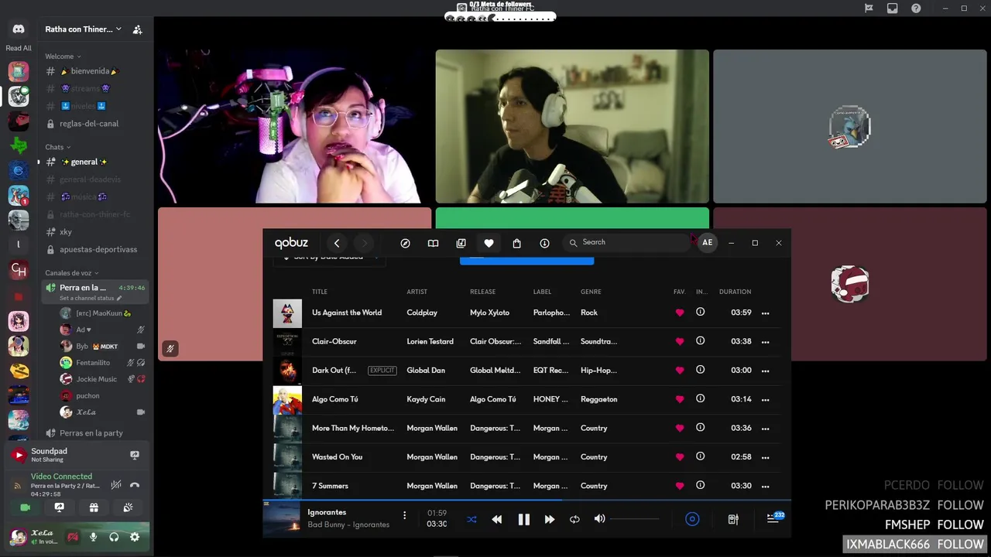The image size is (991, 557).
Task: Toggle favorite on Wasted On You
Action: tap(680, 457)
